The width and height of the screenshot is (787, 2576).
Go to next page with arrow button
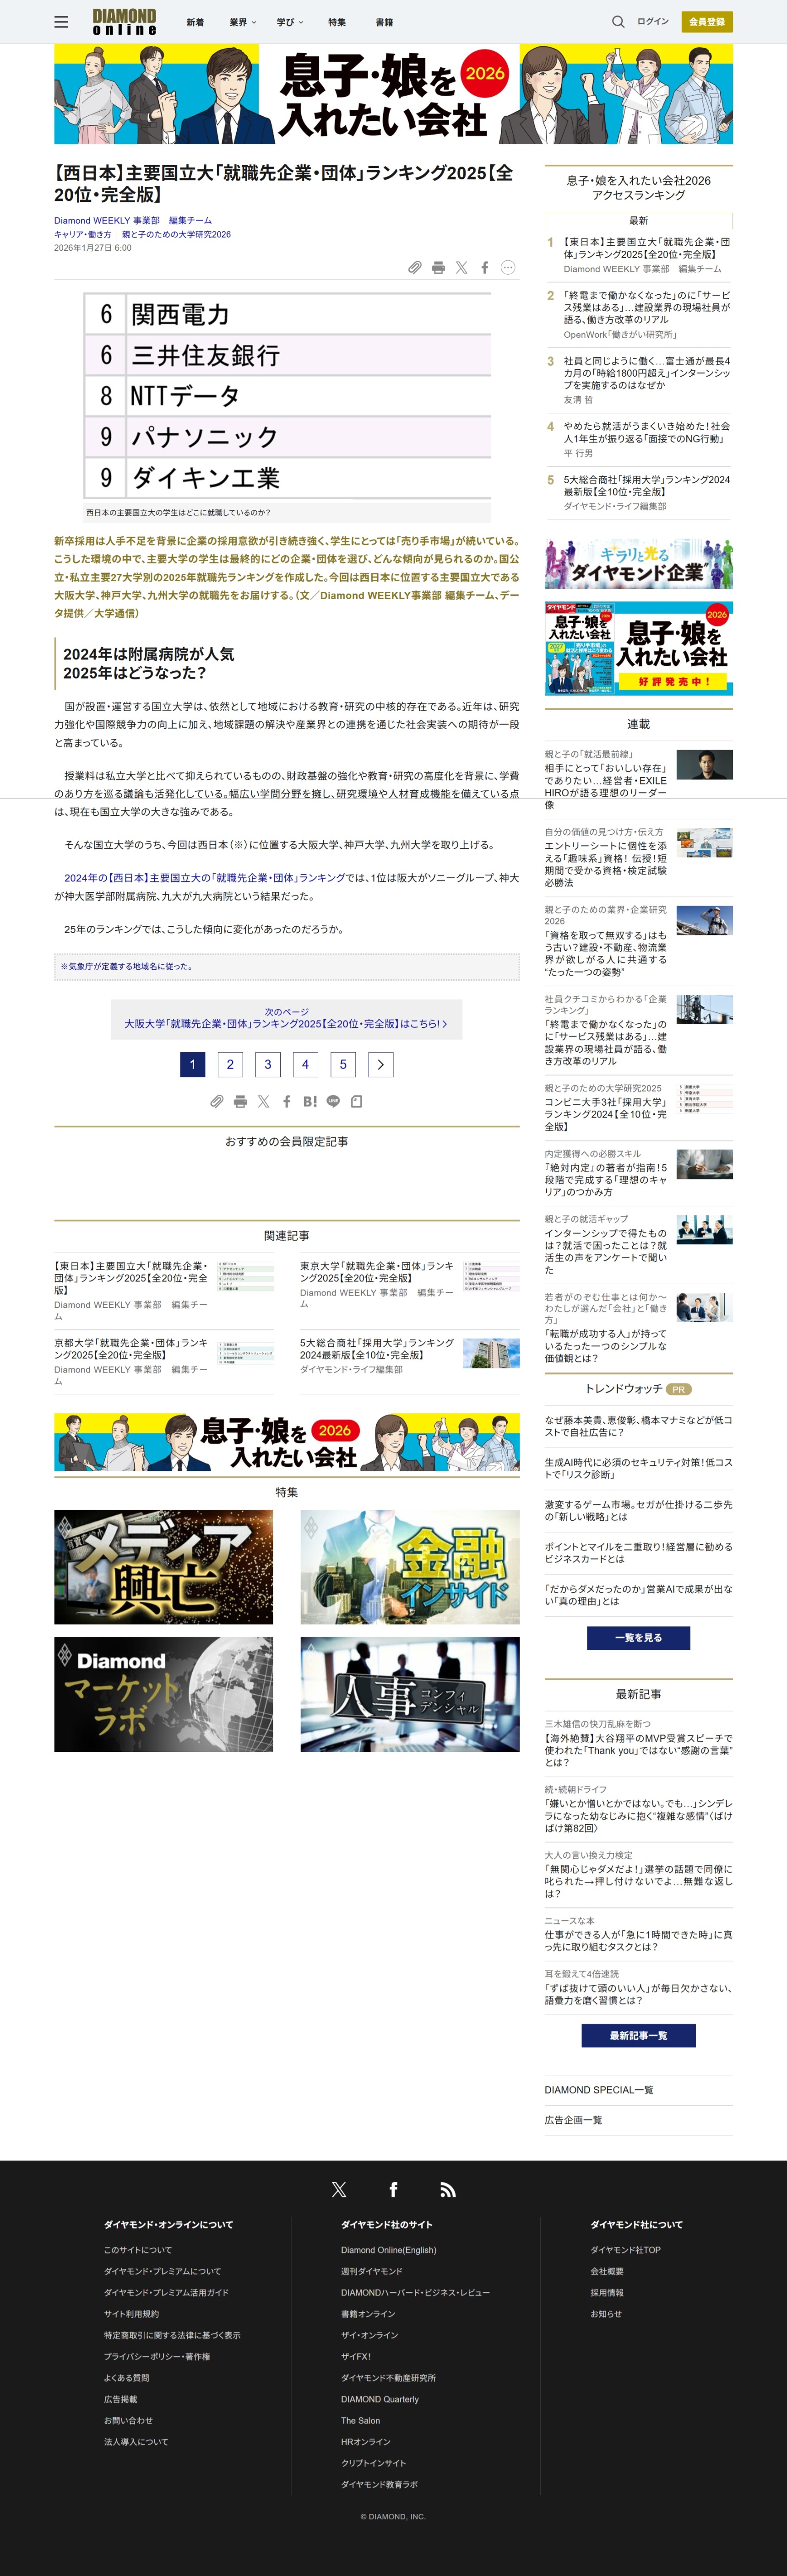pyautogui.click(x=380, y=1064)
